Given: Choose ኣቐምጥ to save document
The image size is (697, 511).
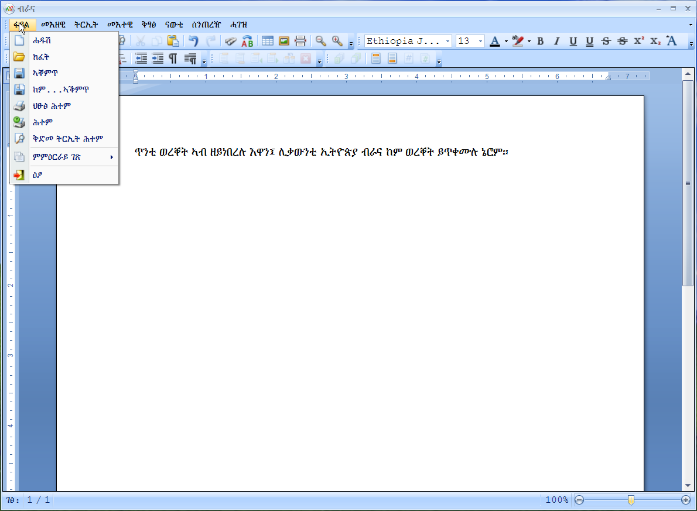Looking at the screenshot, I should coord(64,73).
